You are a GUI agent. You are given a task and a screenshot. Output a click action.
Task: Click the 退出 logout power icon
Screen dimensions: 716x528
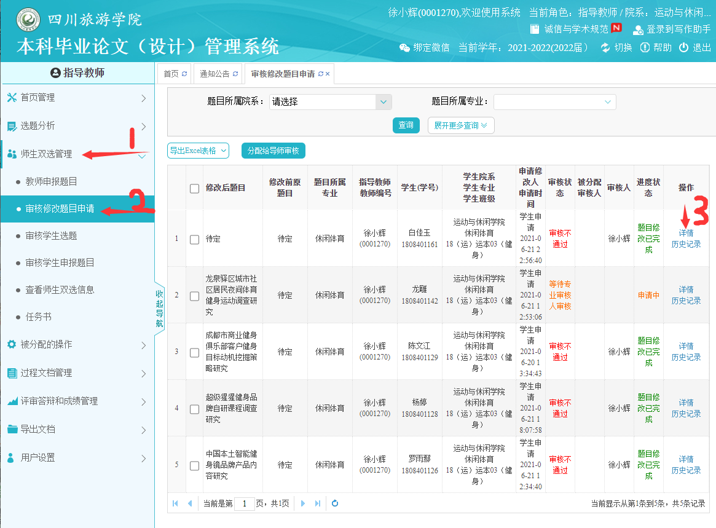tap(683, 47)
